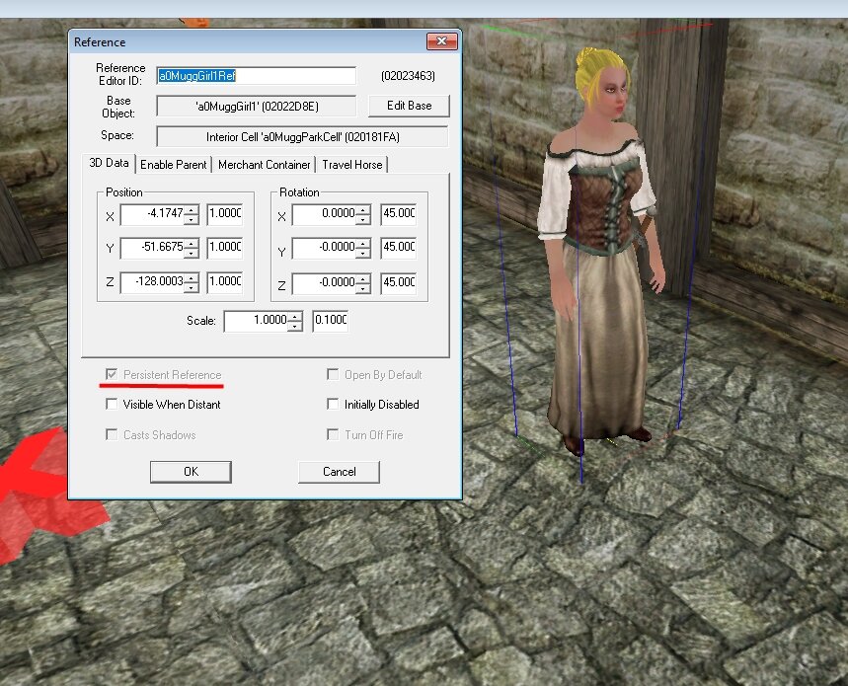Click the Rotation Z value field
The height and width of the screenshot is (686, 848).
tap(324, 283)
